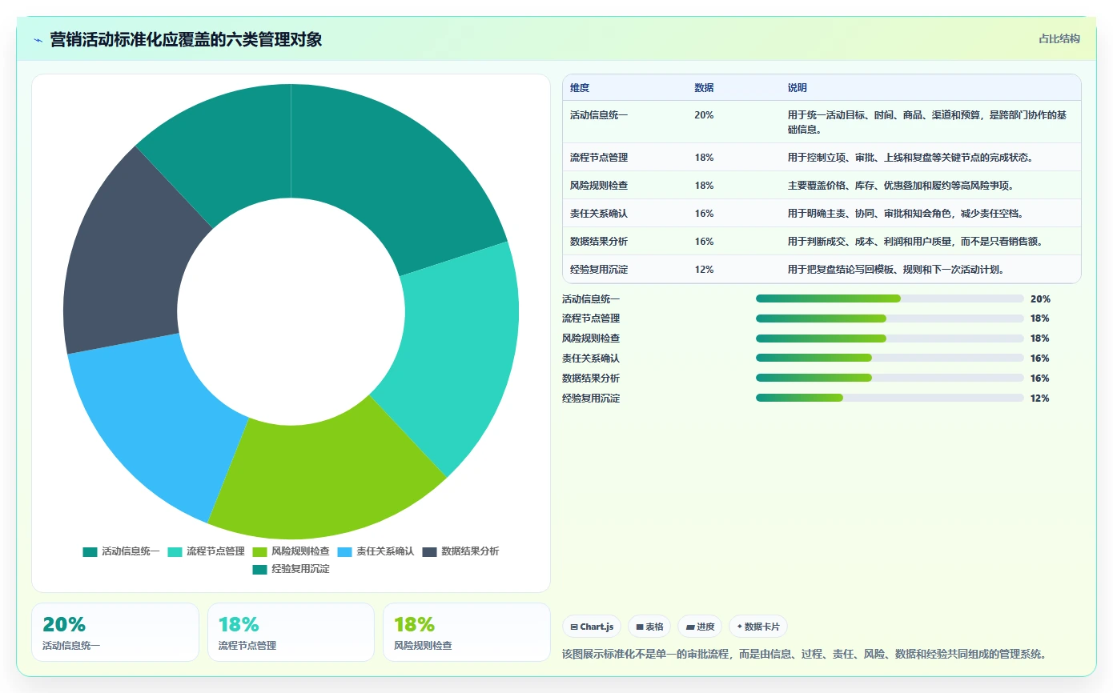Click the lime green donut segment
Screen dimensions: 1113x693
pyautogui.click(x=324, y=479)
